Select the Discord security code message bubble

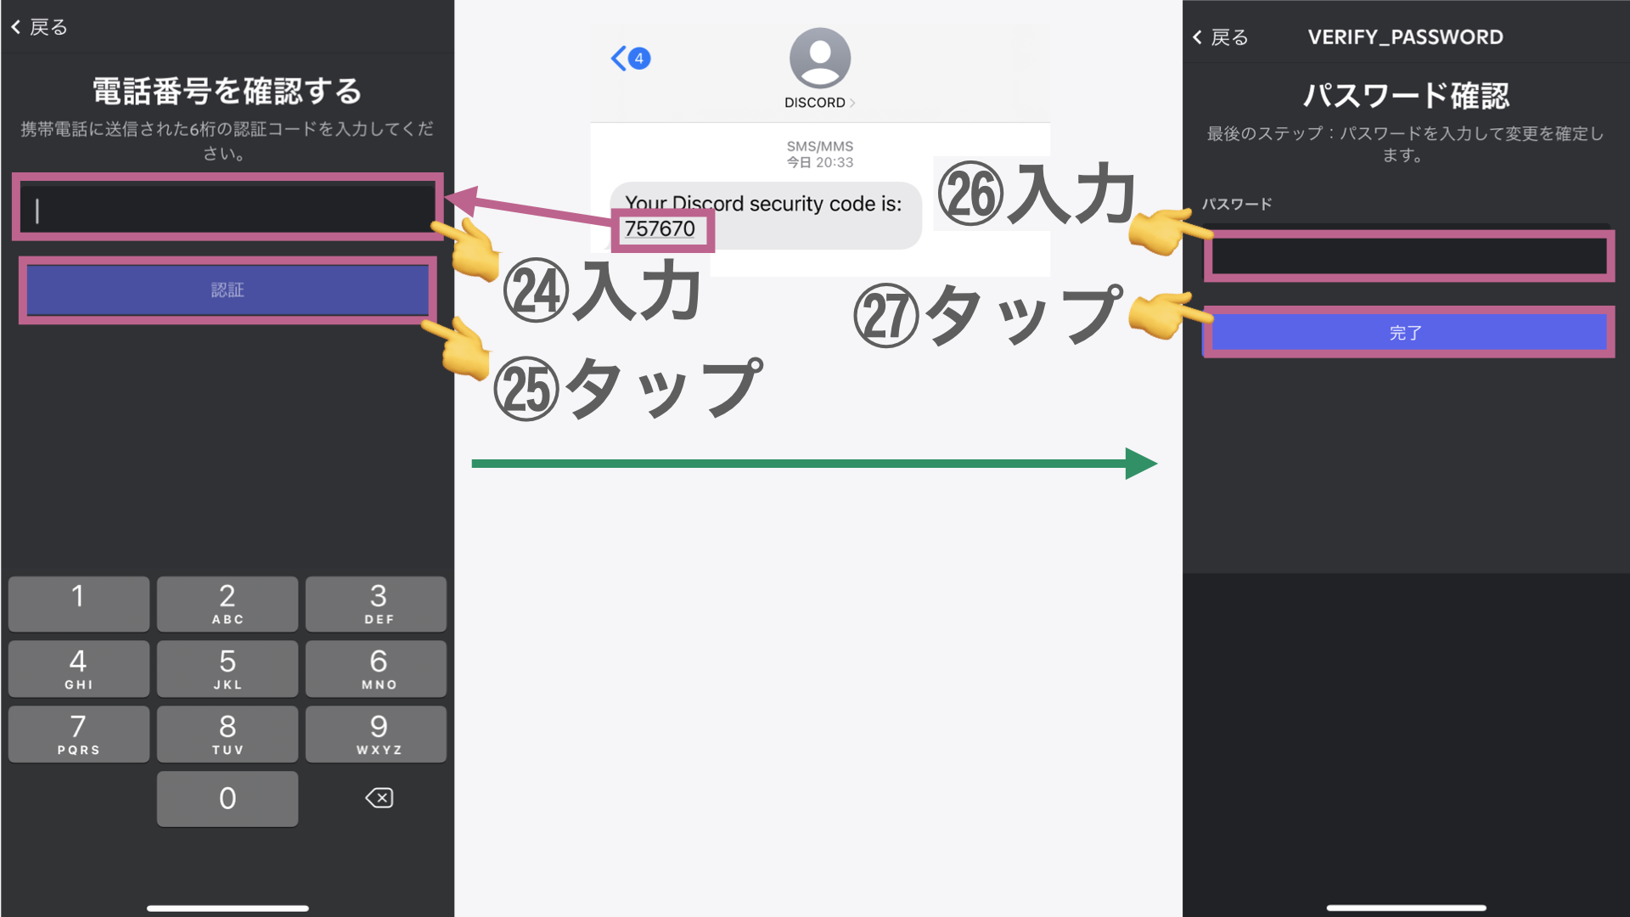pyautogui.click(x=765, y=216)
